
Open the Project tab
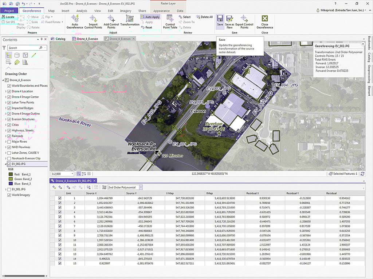pos(9,11)
